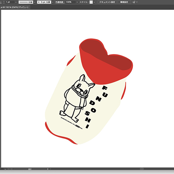Click the align selection icon in control bar
This screenshot has height=174, width=174.
coord(134,2)
